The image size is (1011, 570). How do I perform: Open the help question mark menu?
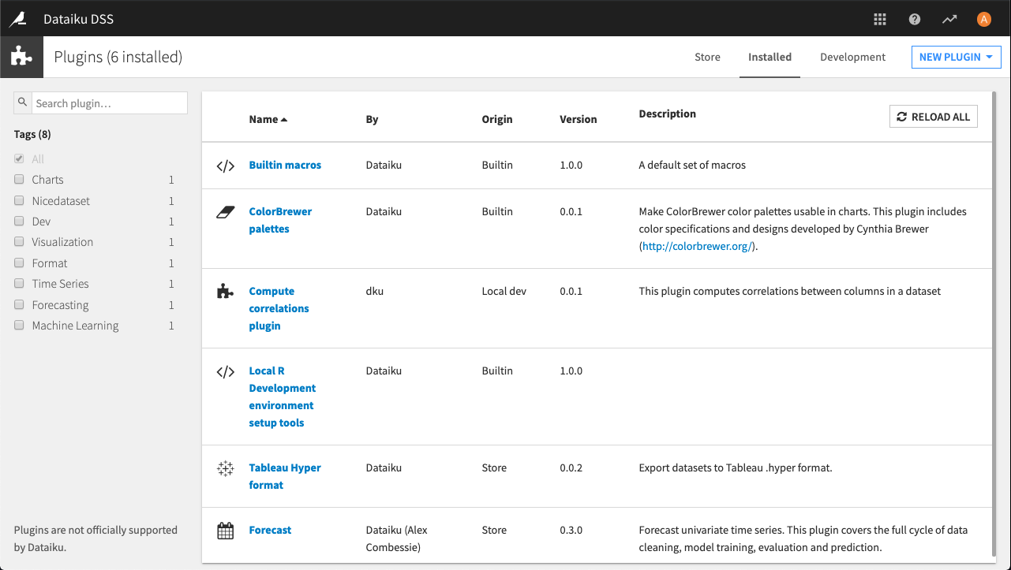tap(915, 19)
